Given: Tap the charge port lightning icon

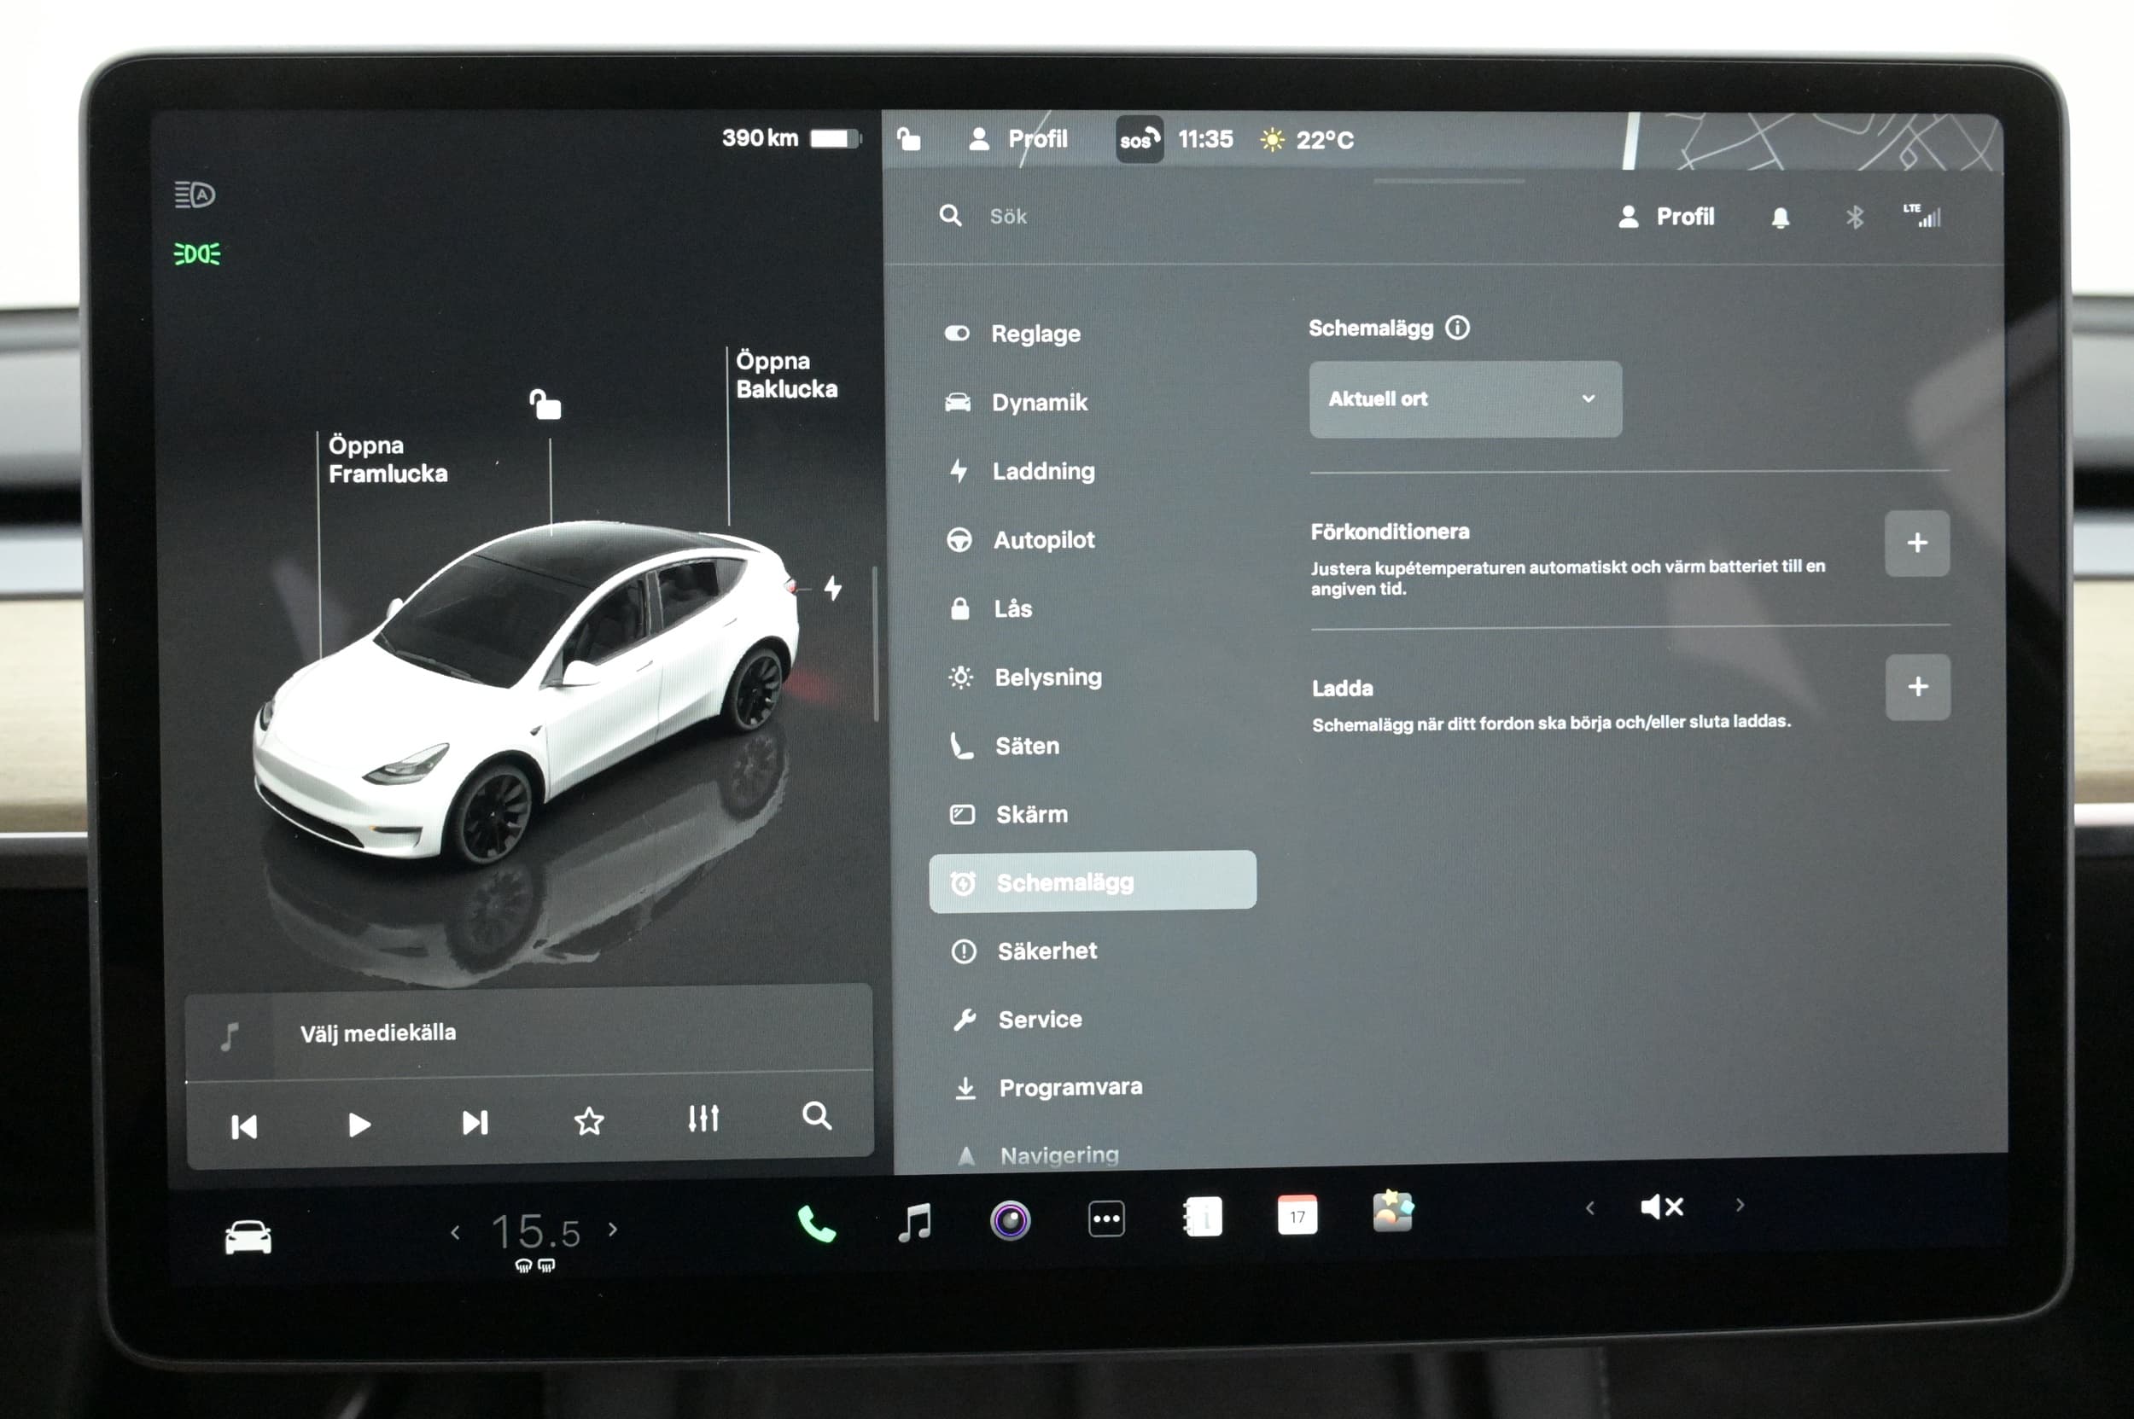Looking at the screenshot, I should tap(833, 588).
